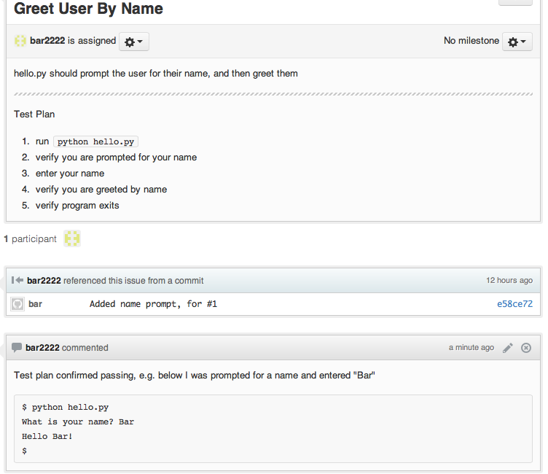548x474 pixels.
Task: Click the "No milestone" label
Action: [471, 41]
